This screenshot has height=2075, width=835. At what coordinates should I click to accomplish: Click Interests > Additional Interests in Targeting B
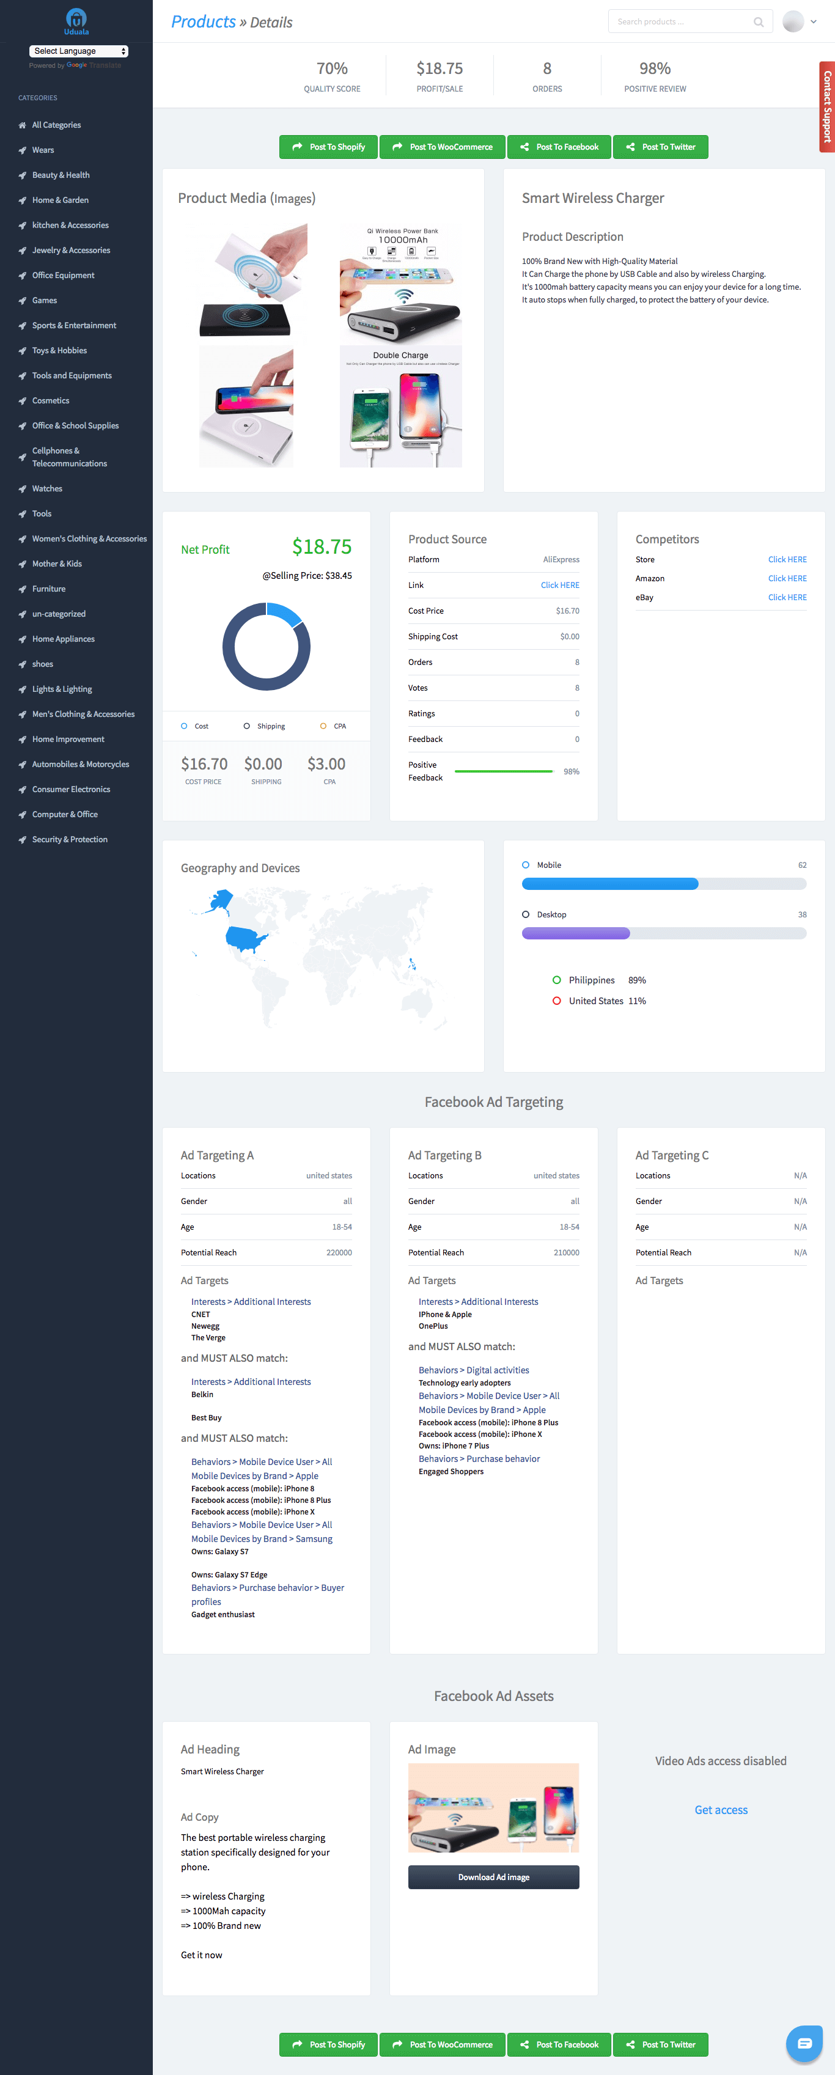(478, 1302)
